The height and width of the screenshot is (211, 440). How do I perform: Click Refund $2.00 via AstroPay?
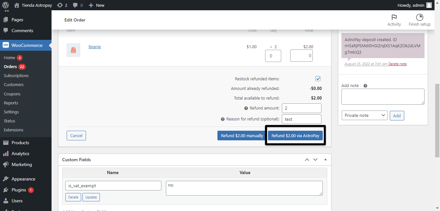pos(295,136)
